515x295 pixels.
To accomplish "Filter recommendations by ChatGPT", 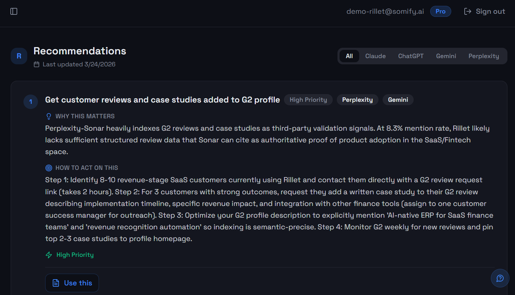I will click(411, 56).
